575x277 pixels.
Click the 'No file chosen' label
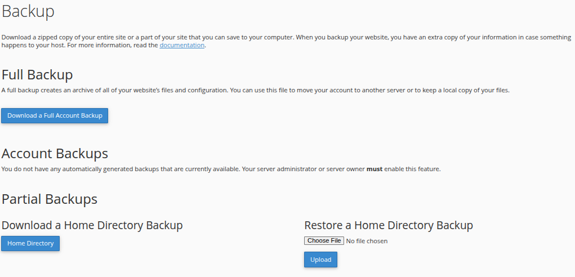click(x=367, y=241)
